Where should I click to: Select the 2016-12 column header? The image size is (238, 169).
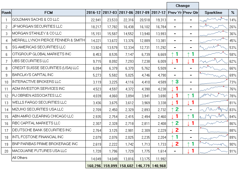[94, 12]
